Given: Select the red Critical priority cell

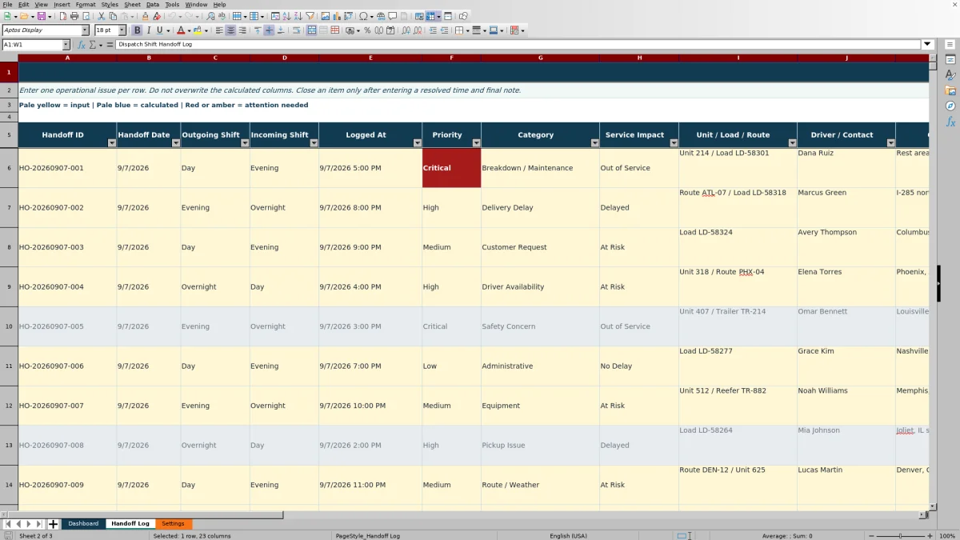Looking at the screenshot, I should 451,168.
